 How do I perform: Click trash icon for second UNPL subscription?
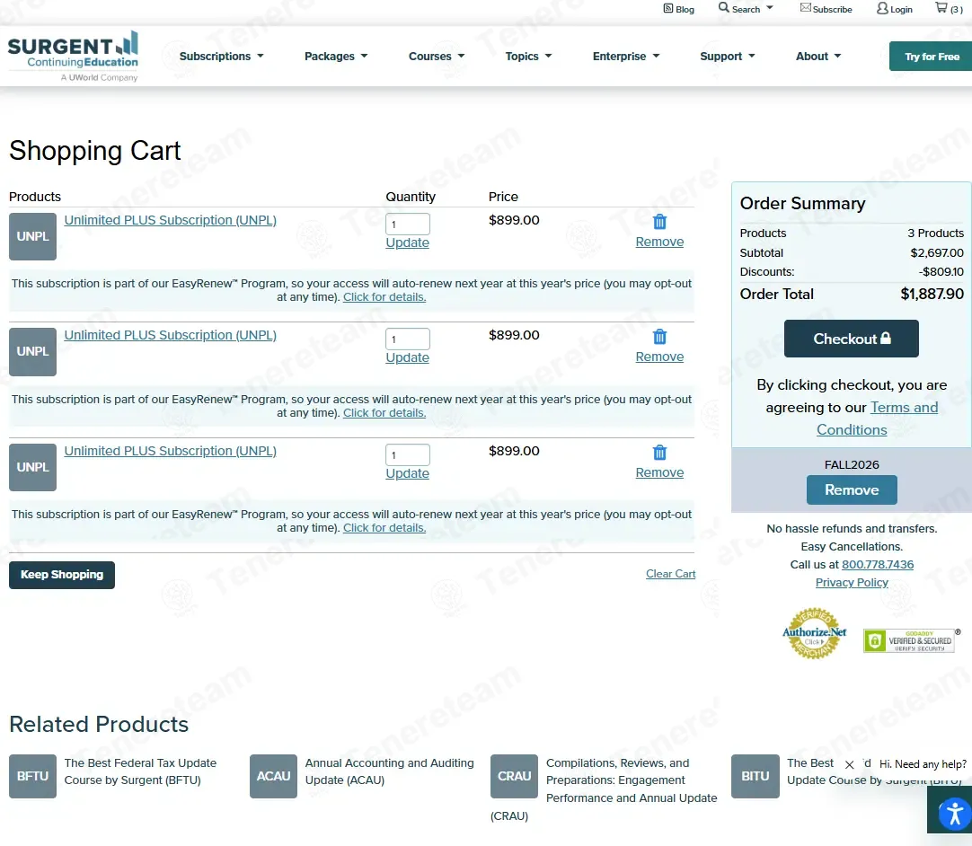(659, 337)
